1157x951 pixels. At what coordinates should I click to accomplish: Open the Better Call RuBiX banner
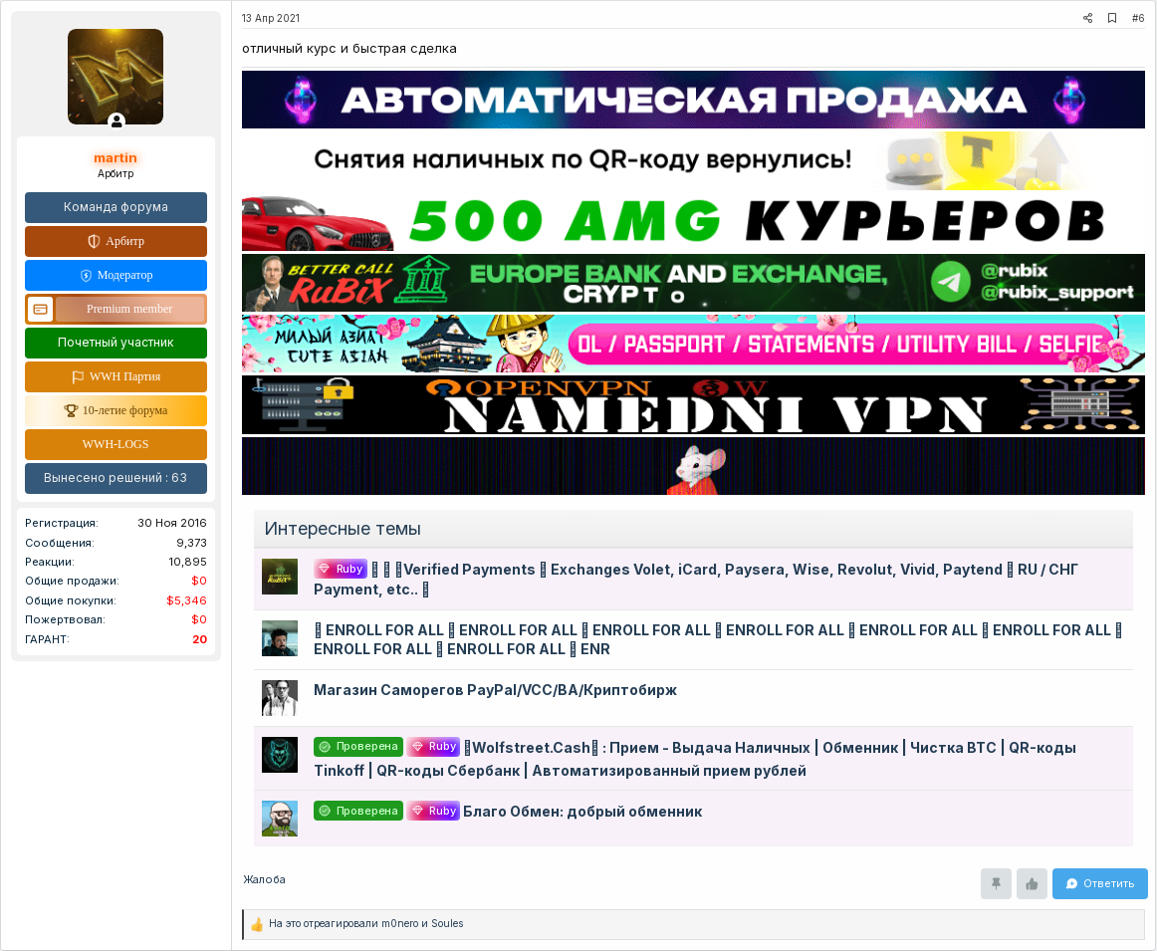pyautogui.click(x=693, y=283)
